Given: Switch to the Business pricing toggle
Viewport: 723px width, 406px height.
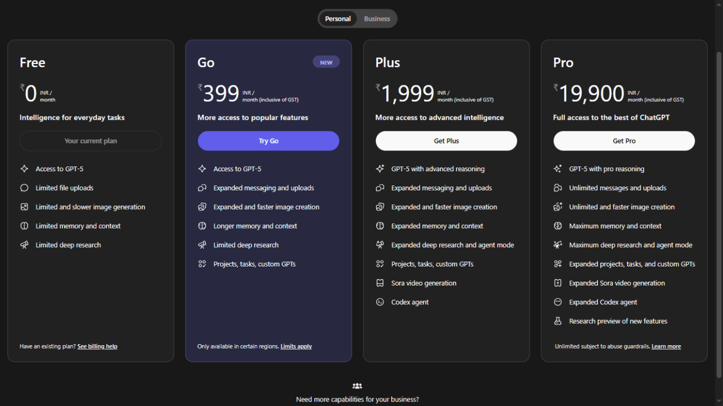Looking at the screenshot, I should pyautogui.click(x=377, y=18).
